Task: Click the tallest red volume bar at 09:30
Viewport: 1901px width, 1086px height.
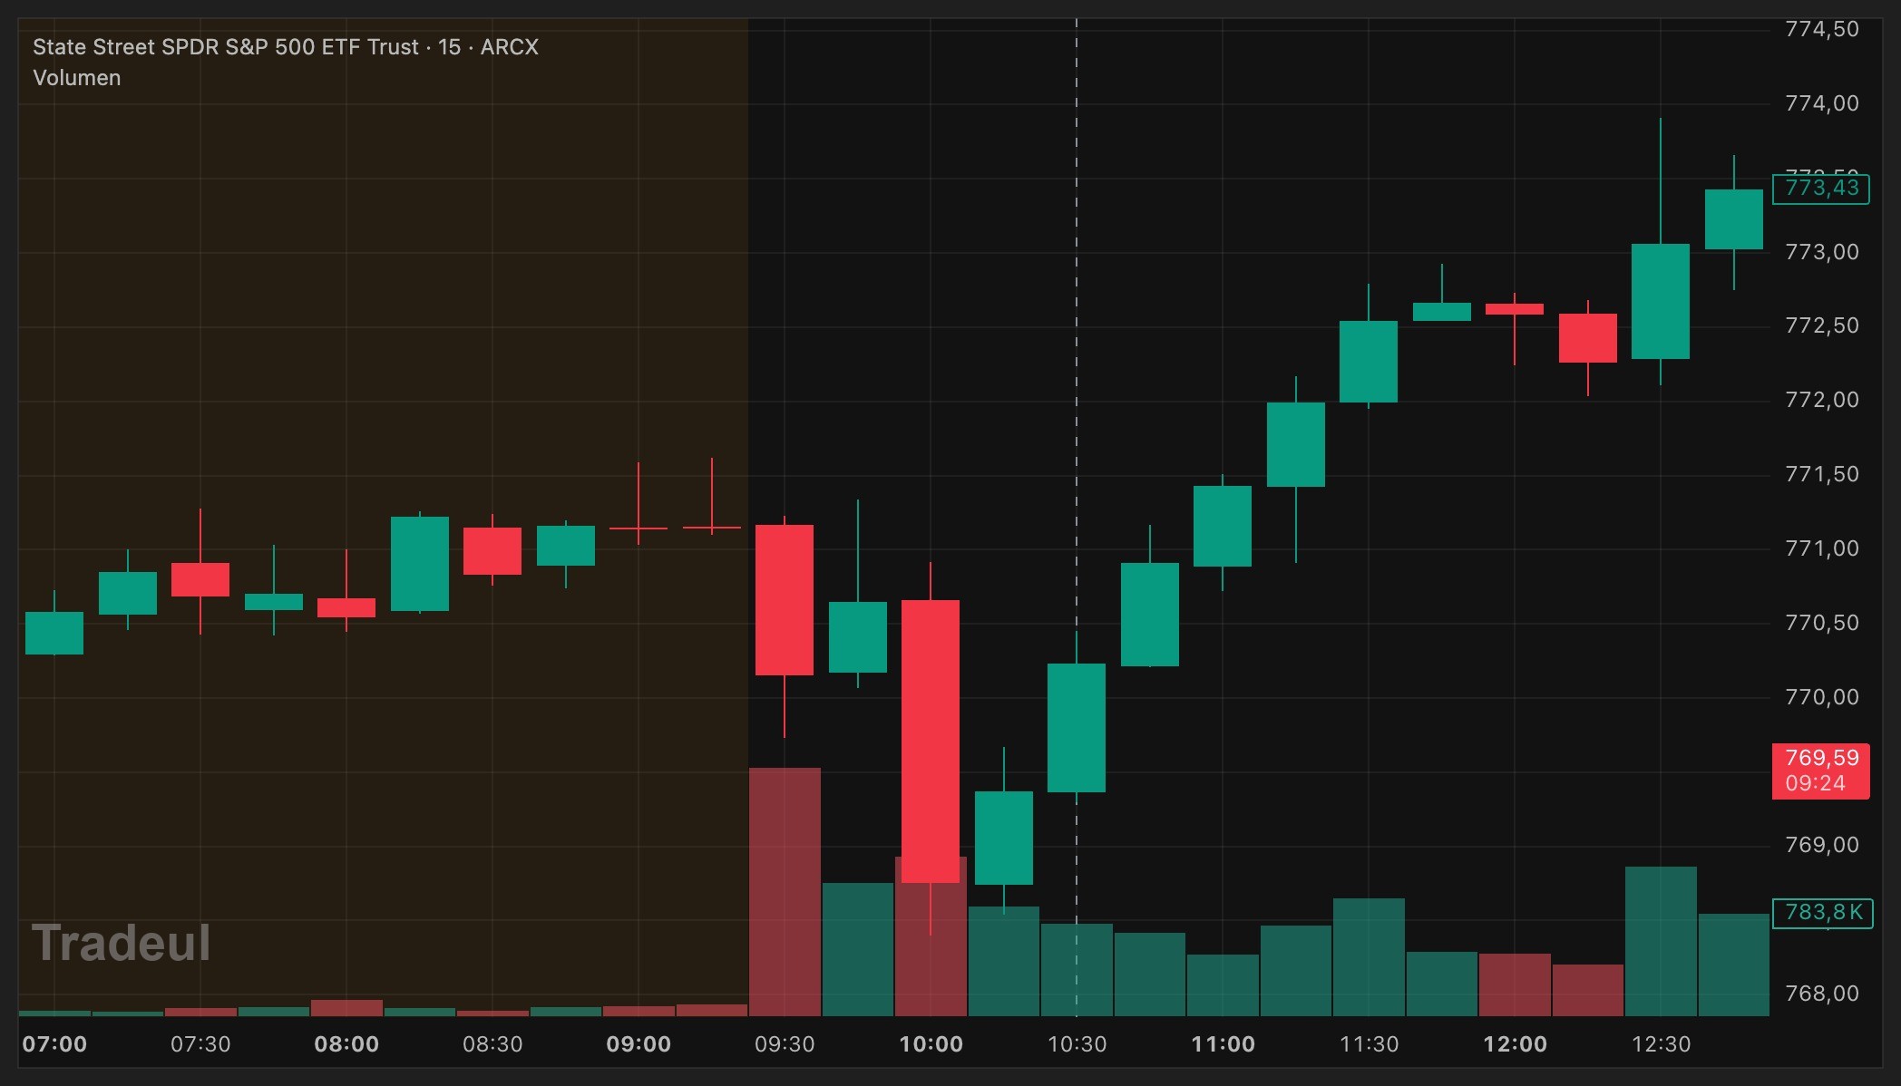Action: click(x=785, y=892)
